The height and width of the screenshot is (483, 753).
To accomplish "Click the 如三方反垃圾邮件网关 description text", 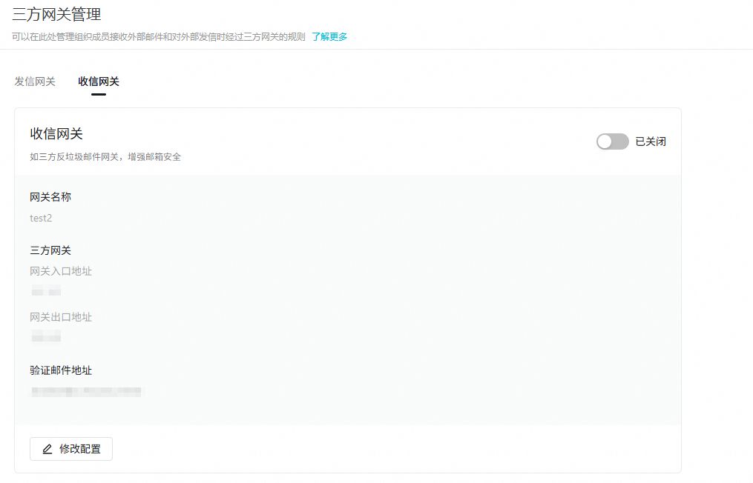I will click(105, 157).
